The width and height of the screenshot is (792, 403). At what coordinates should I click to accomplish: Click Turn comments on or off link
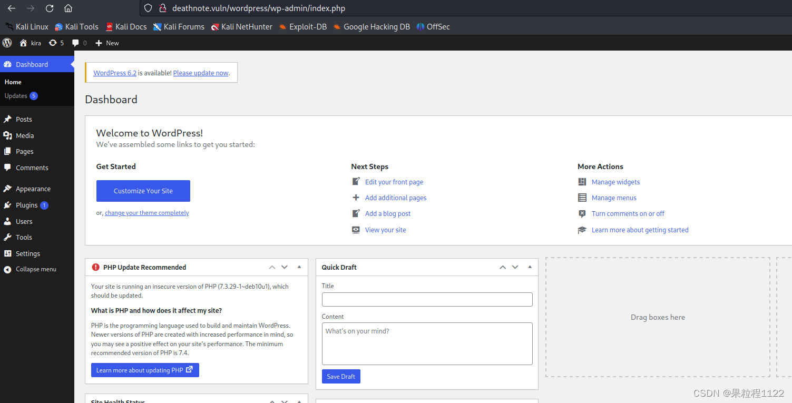[628, 213]
